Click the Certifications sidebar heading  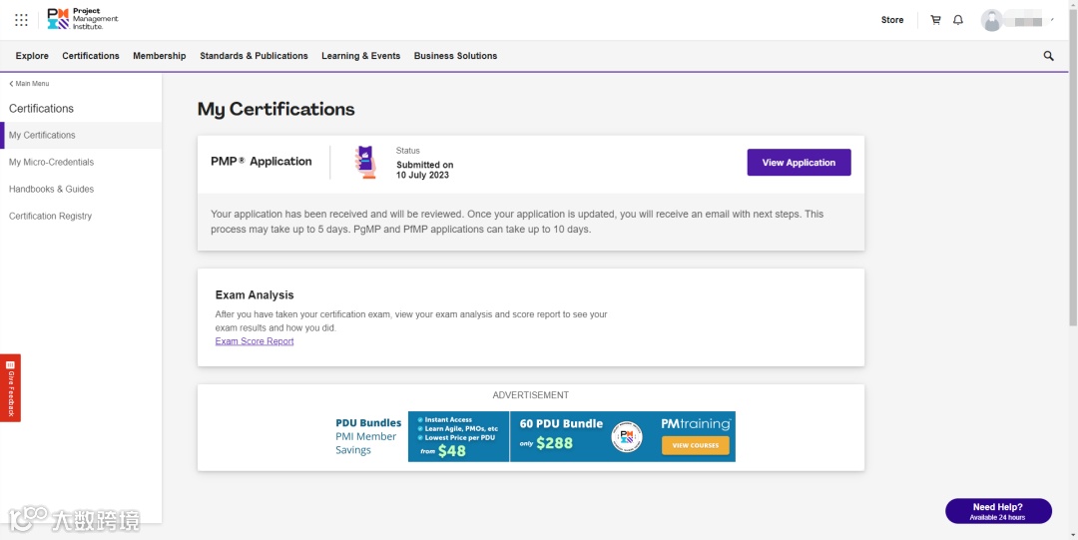coord(41,109)
